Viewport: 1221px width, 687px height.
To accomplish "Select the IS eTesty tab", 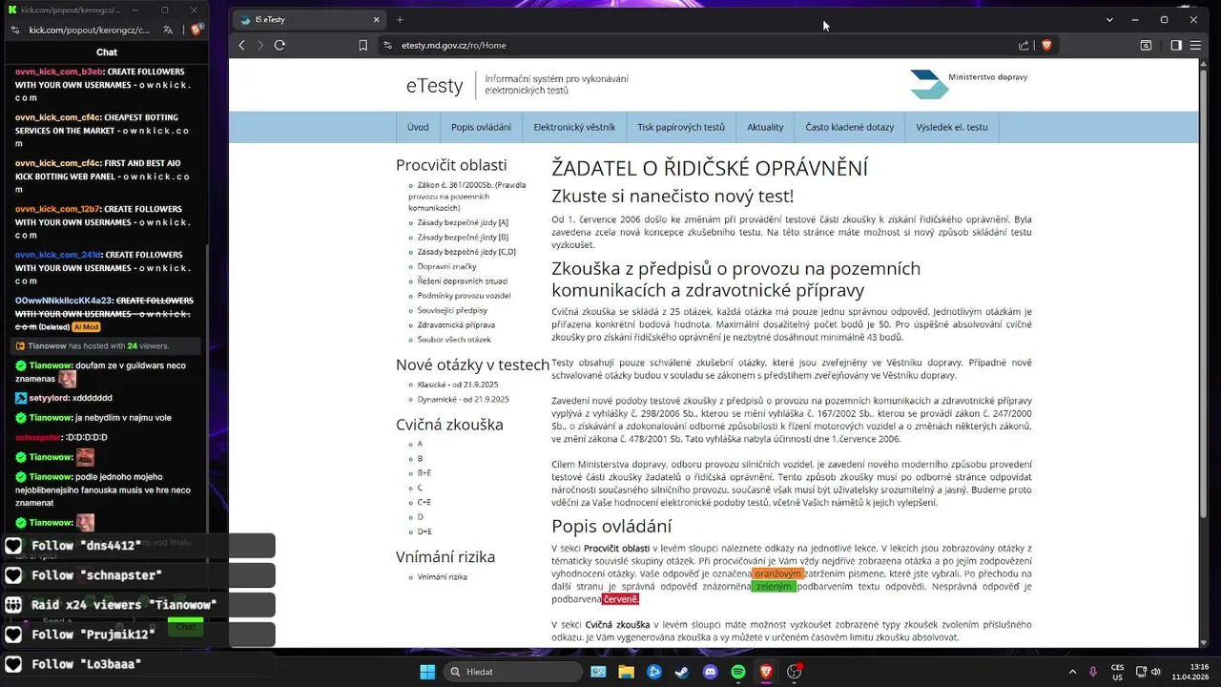I will pyautogui.click(x=308, y=19).
